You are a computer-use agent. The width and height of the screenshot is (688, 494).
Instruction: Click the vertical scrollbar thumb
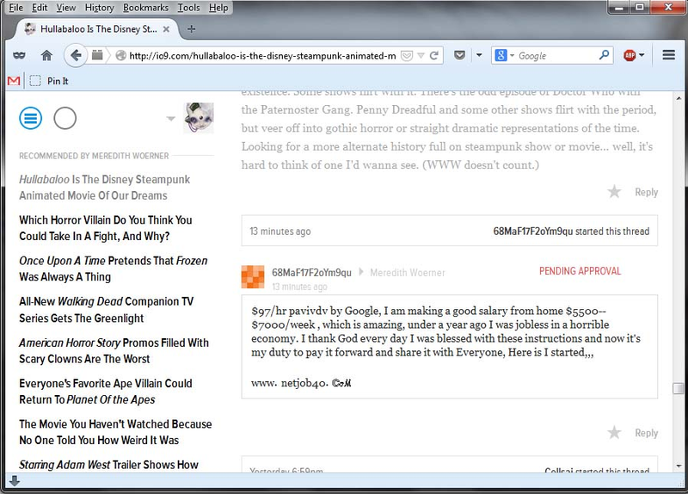(x=679, y=389)
